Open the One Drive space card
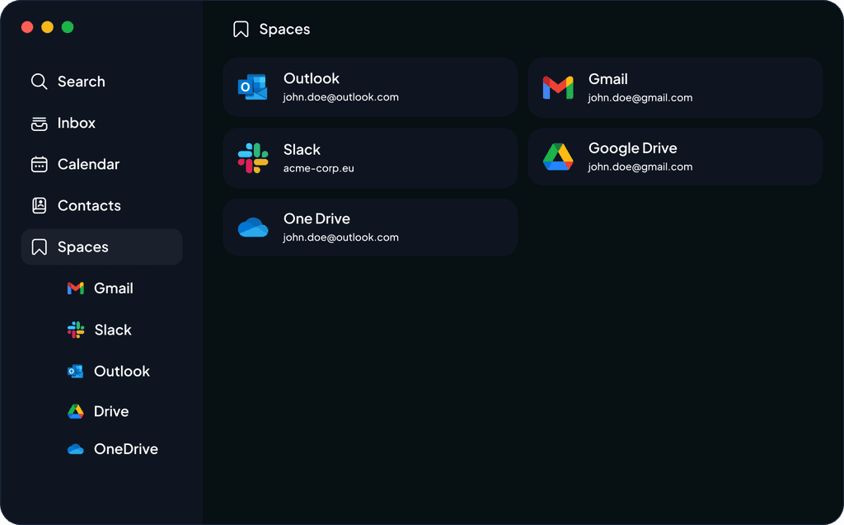Screen dimensions: 844x525 click(370, 227)
